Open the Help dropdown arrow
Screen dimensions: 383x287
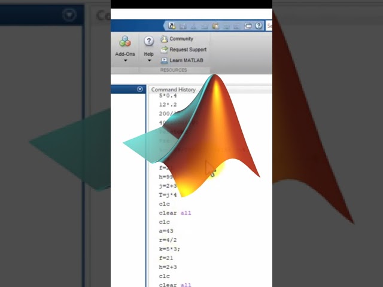point(149,60)
